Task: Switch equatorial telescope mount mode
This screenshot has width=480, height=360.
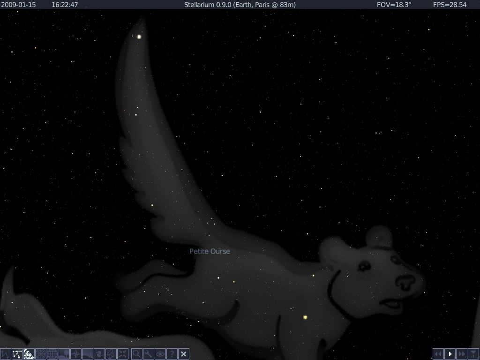Action: pos(111,354)
